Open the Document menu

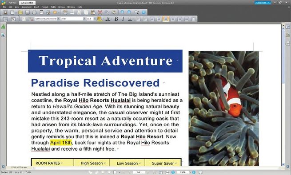[x=26, y=7]
